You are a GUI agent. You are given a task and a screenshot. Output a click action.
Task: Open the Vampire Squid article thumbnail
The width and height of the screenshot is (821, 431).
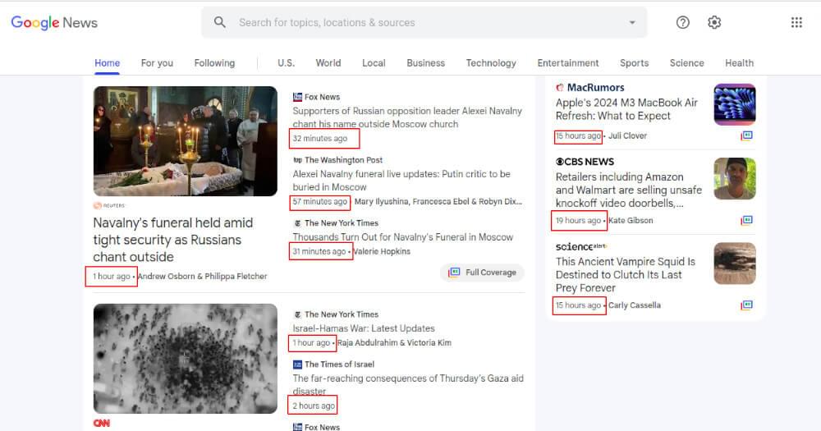[735, 263]
